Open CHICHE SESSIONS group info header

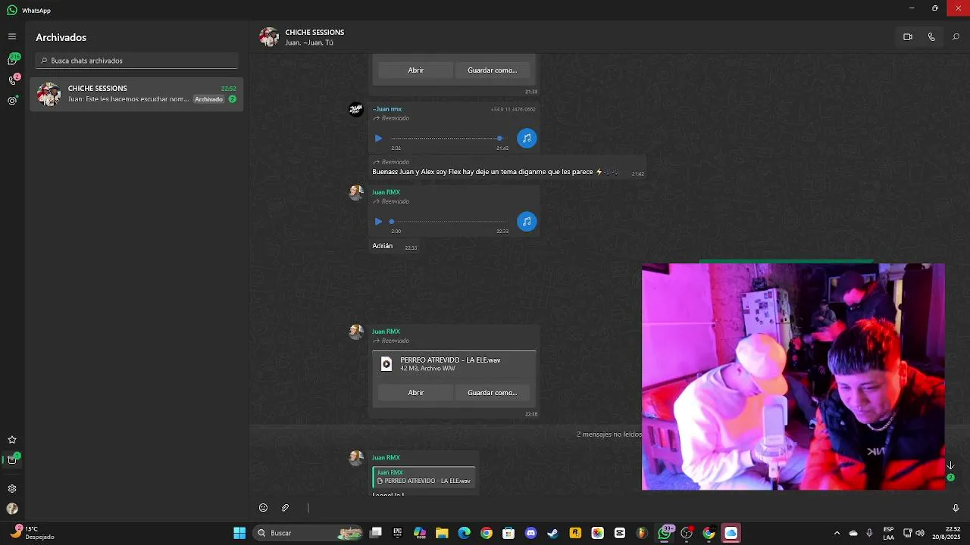coord(314,37)
